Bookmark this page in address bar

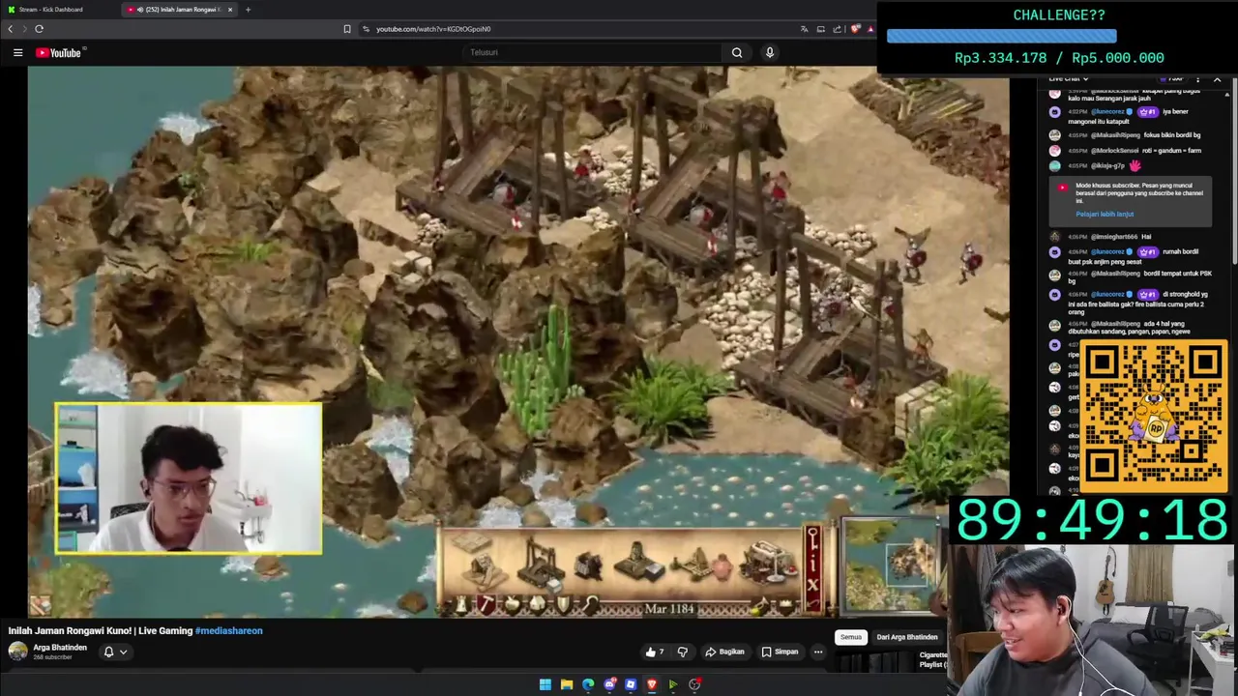(x=347, y=29)
